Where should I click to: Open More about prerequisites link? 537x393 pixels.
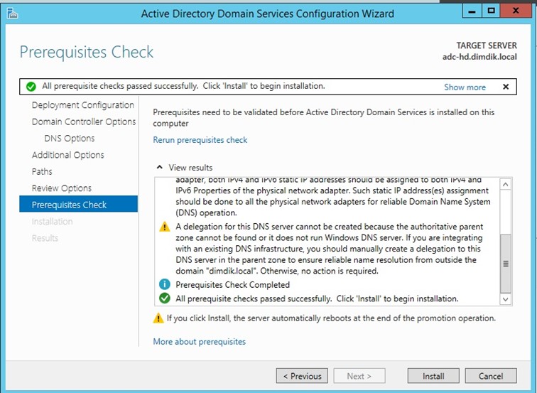tap(200, 342)
